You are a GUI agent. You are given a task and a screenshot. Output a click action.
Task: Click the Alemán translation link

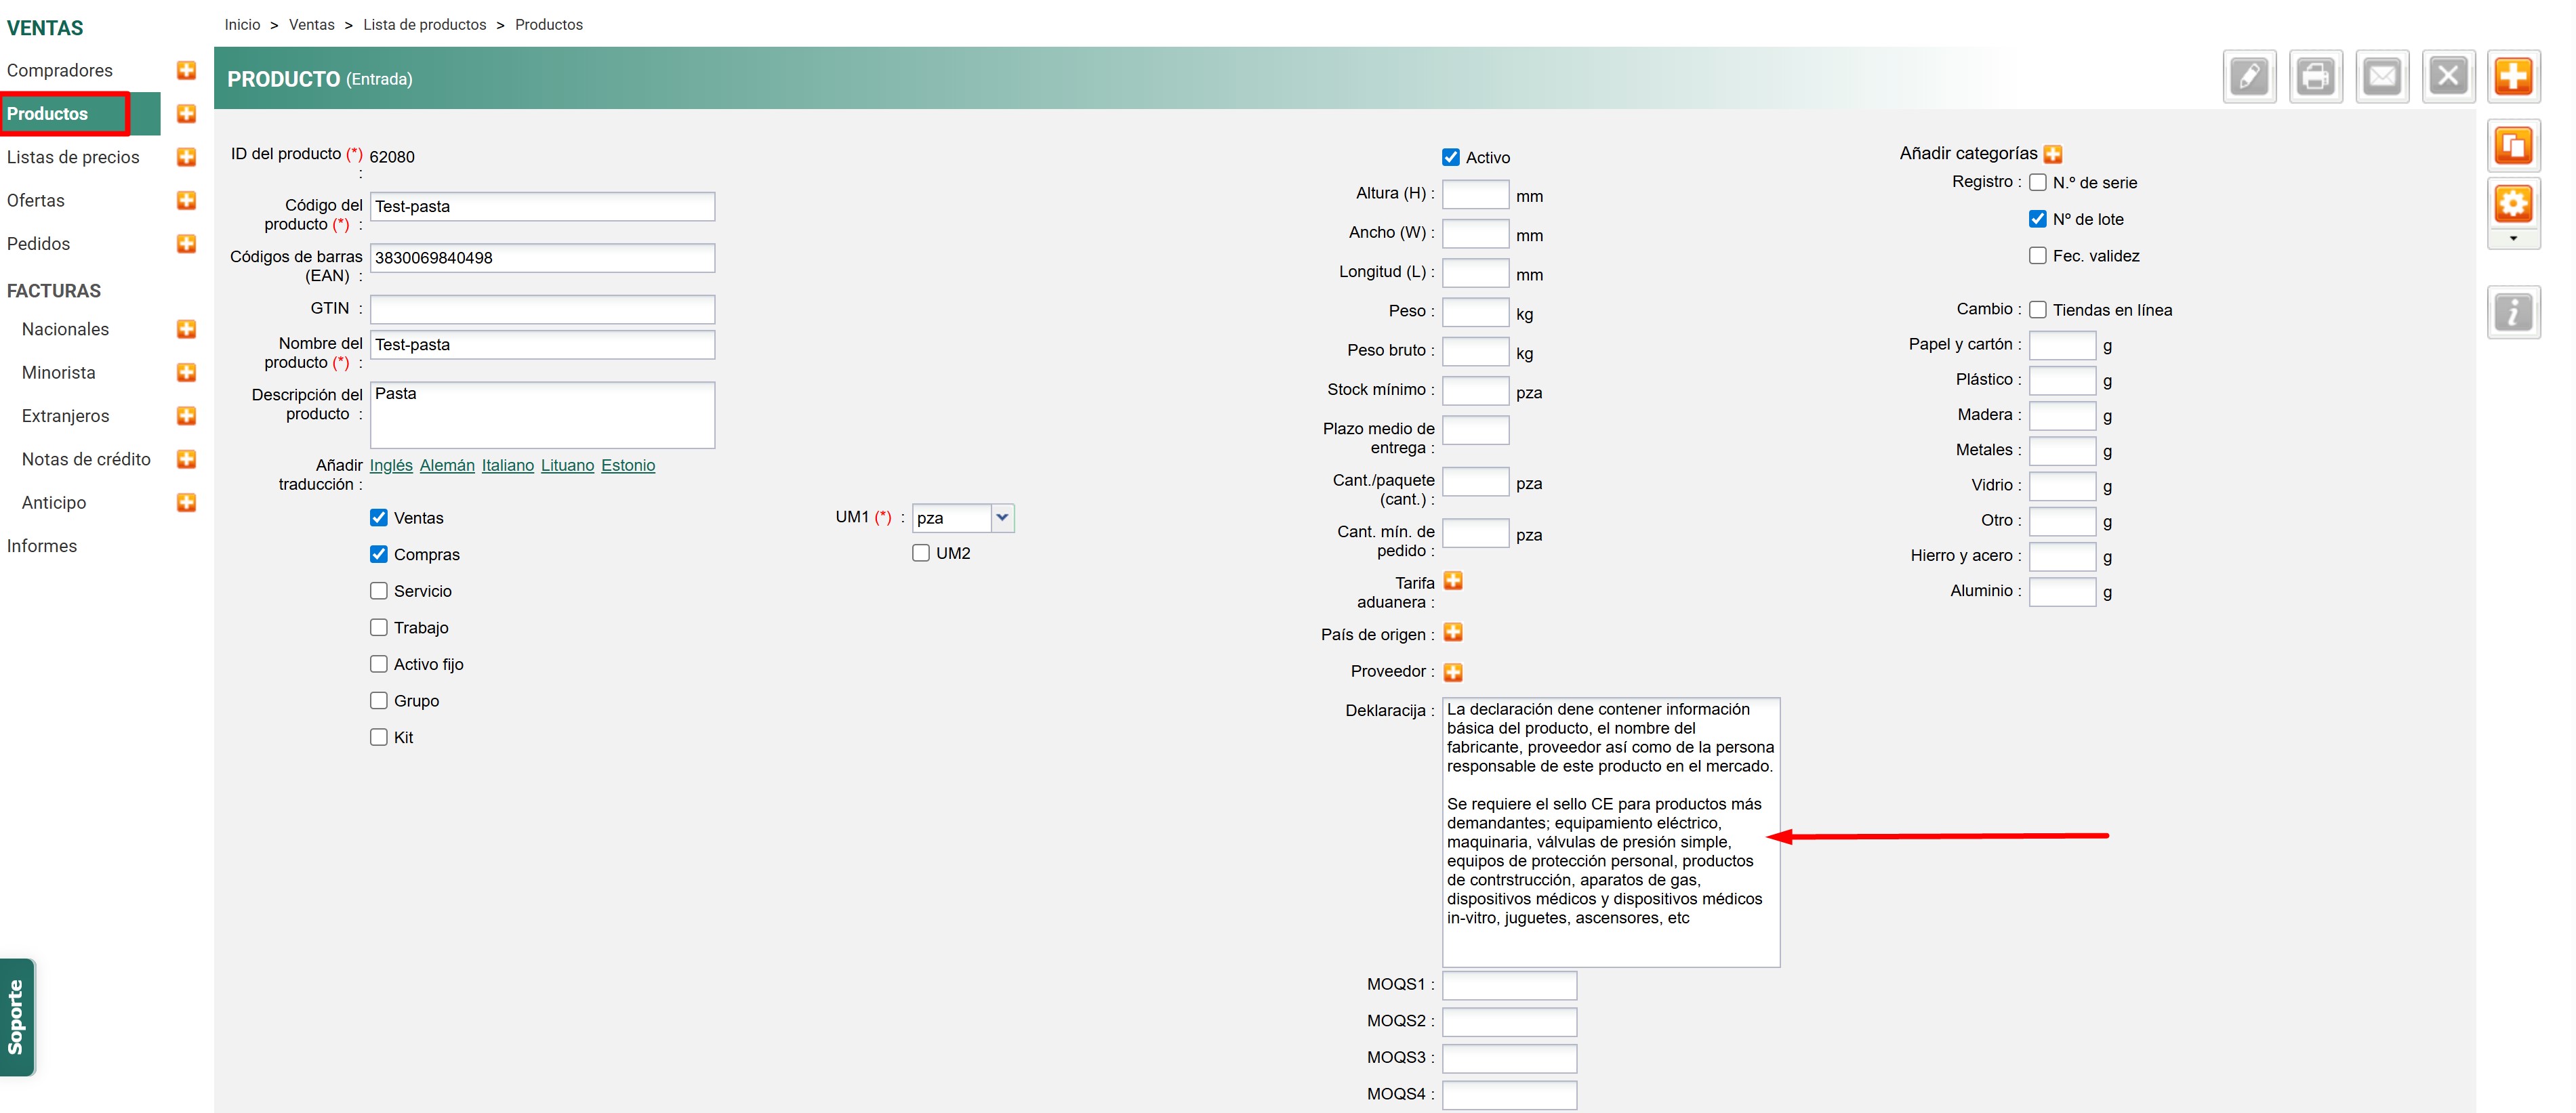coord(447,465)
